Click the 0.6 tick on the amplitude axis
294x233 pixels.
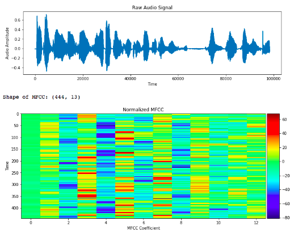[17, 20]
